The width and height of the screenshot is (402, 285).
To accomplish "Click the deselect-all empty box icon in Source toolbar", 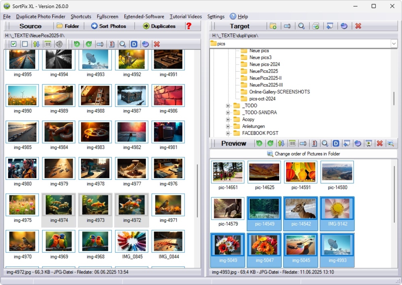I will click(25, 44).
